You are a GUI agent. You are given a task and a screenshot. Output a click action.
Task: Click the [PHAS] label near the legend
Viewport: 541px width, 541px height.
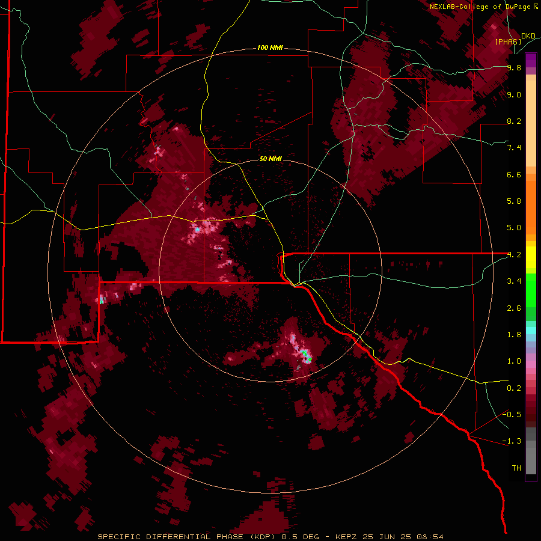(x=508, y=41)
